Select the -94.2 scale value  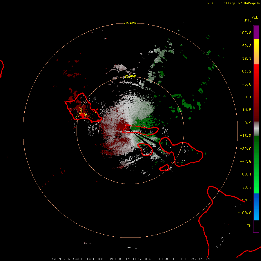(246, 200)
